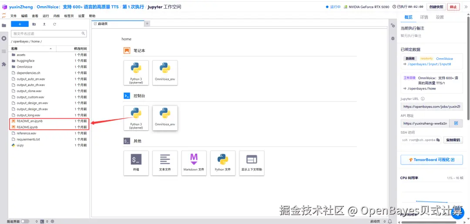
Task: Click the red 停止 button
Action: tap(453, 7)
